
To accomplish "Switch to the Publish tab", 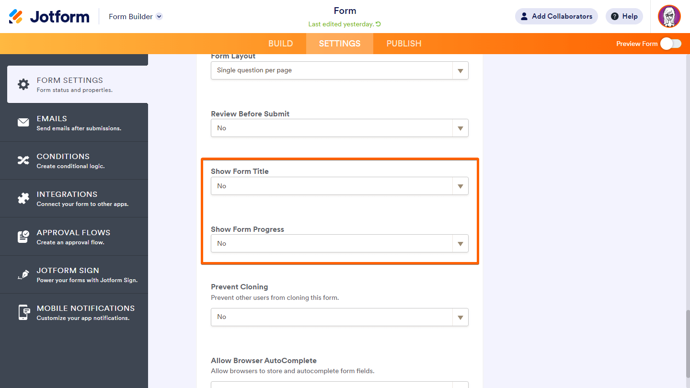I will [x=404, y=44].
